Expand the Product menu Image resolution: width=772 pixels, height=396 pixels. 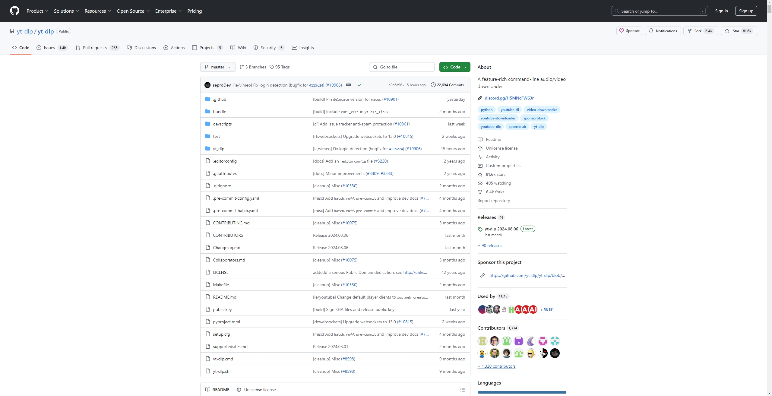[37, 11]
